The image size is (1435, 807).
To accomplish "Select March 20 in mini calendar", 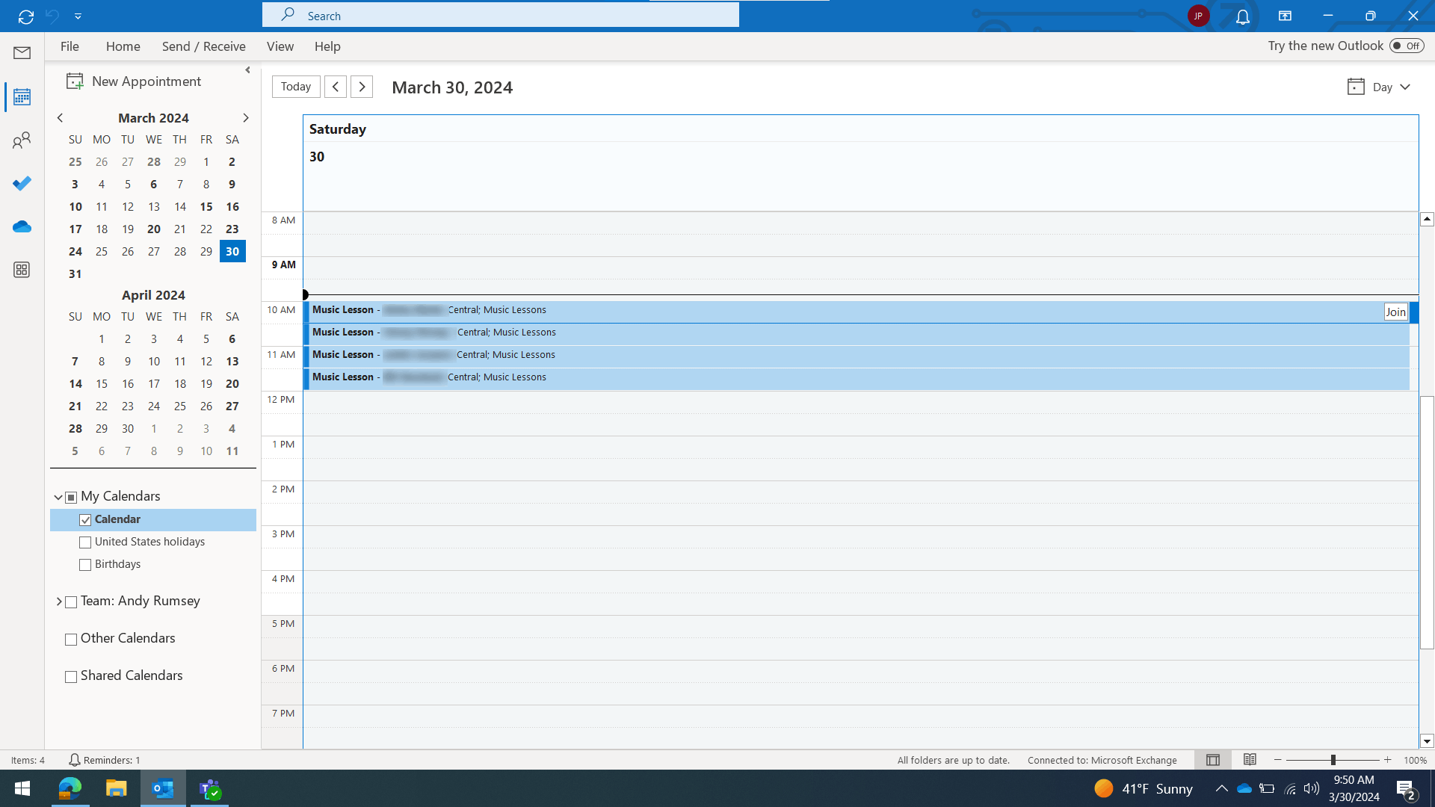I will (154, 229).
